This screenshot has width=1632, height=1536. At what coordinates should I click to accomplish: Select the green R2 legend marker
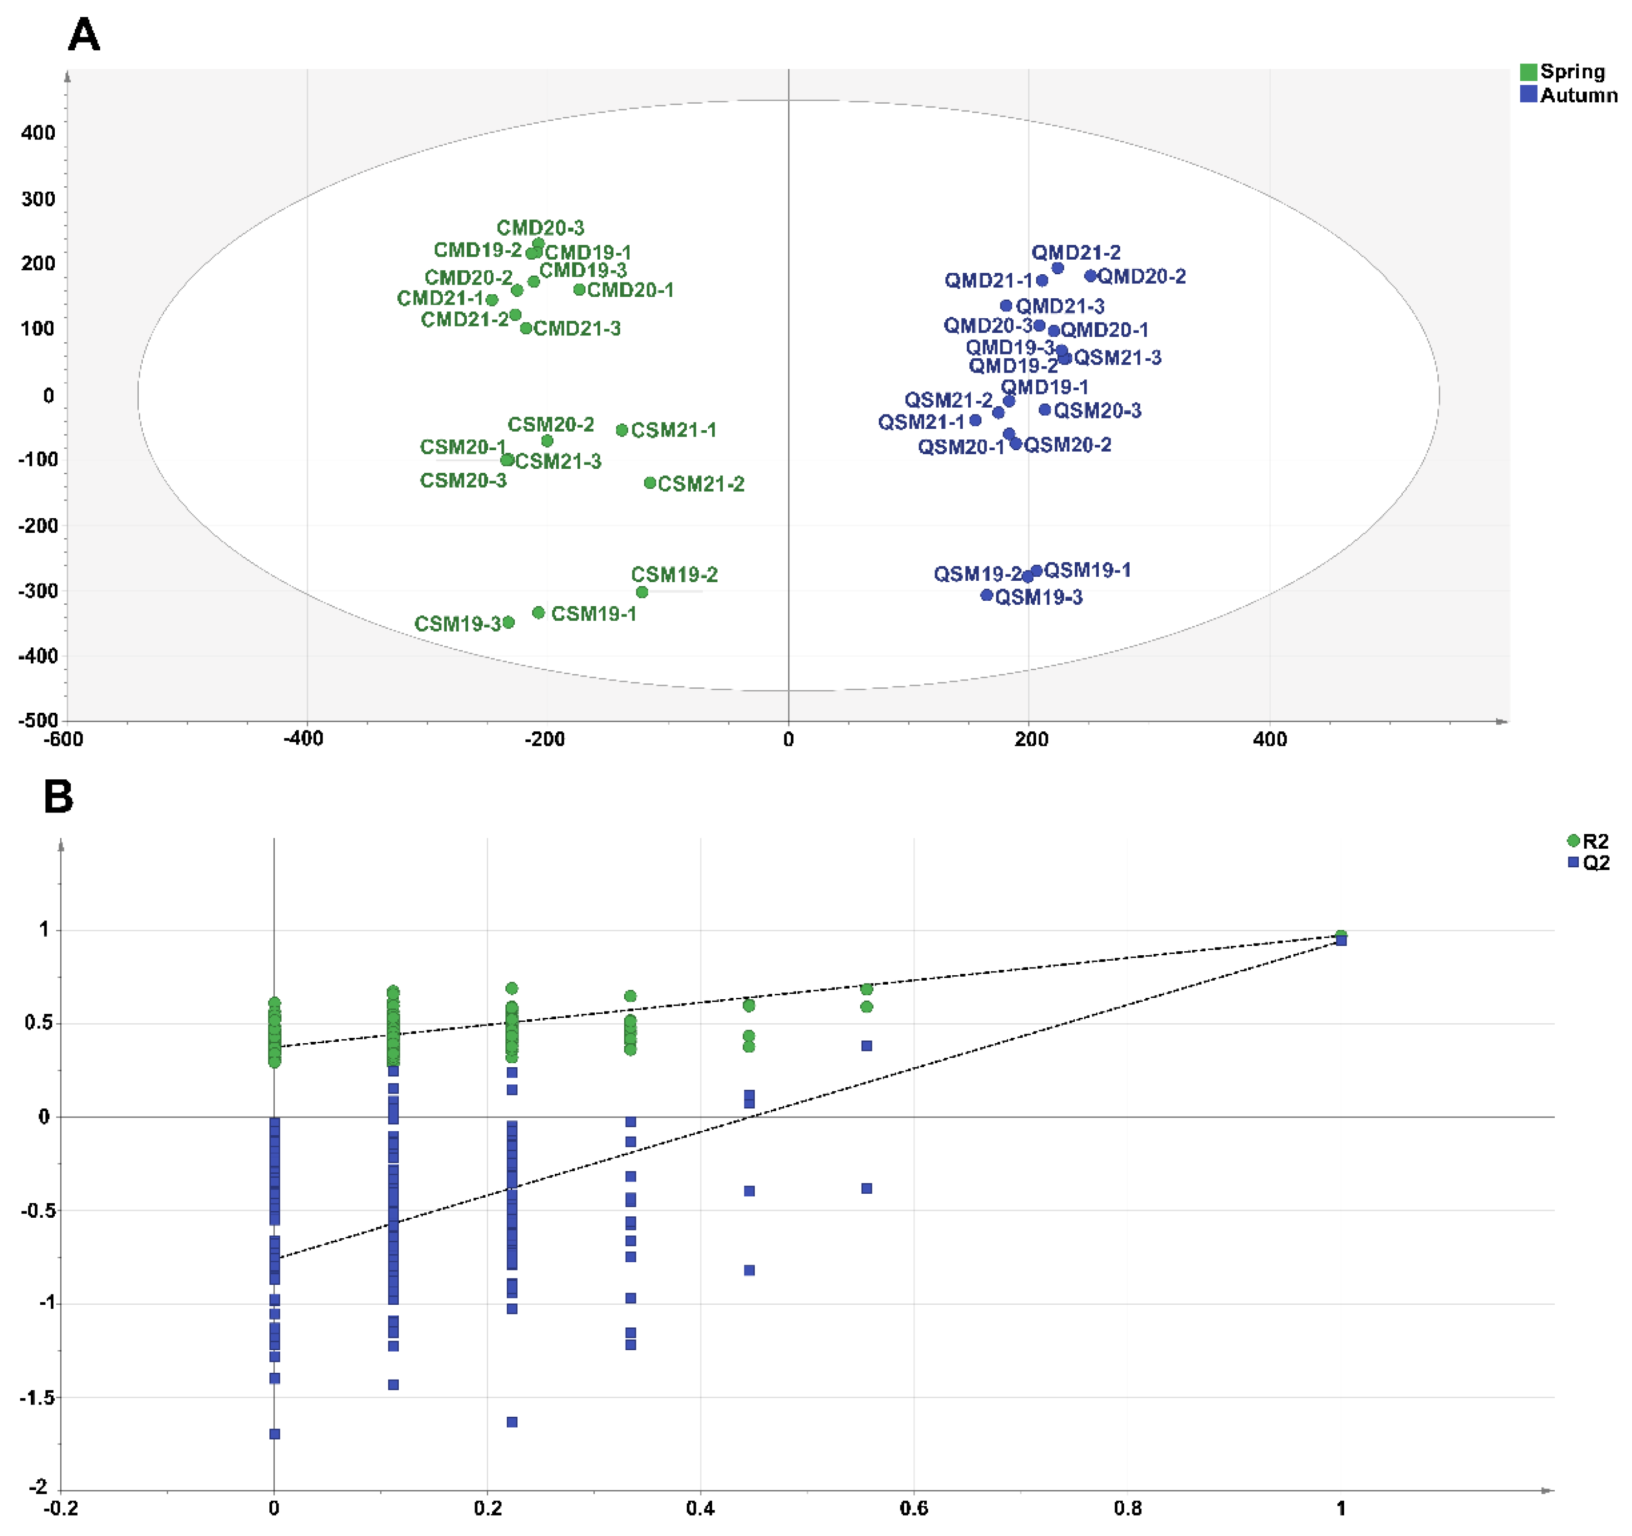[1573, 841]
